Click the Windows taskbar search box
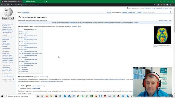This screenshot has width=175, height=98. tap(20, 96)
